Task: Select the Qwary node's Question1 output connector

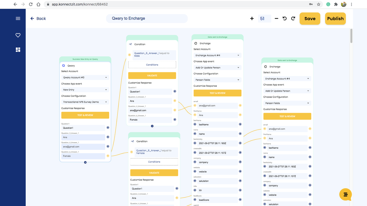Action: point(108,128)
